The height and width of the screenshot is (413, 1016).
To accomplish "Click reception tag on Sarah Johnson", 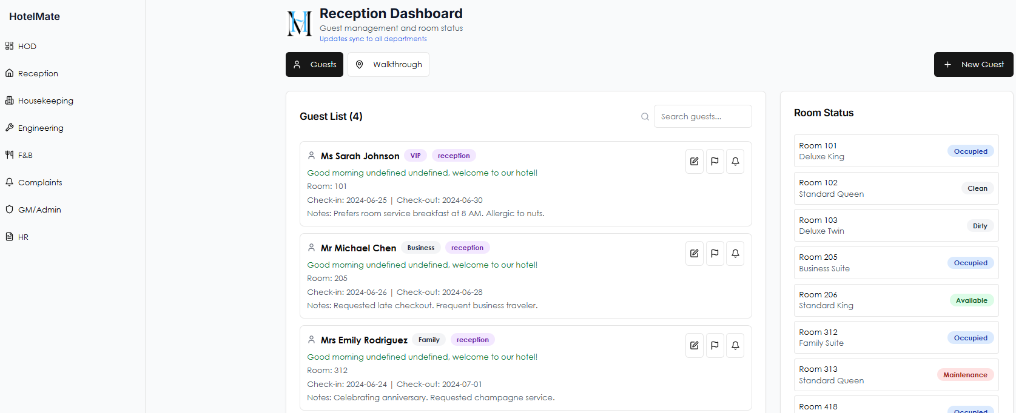I will 454,156.
